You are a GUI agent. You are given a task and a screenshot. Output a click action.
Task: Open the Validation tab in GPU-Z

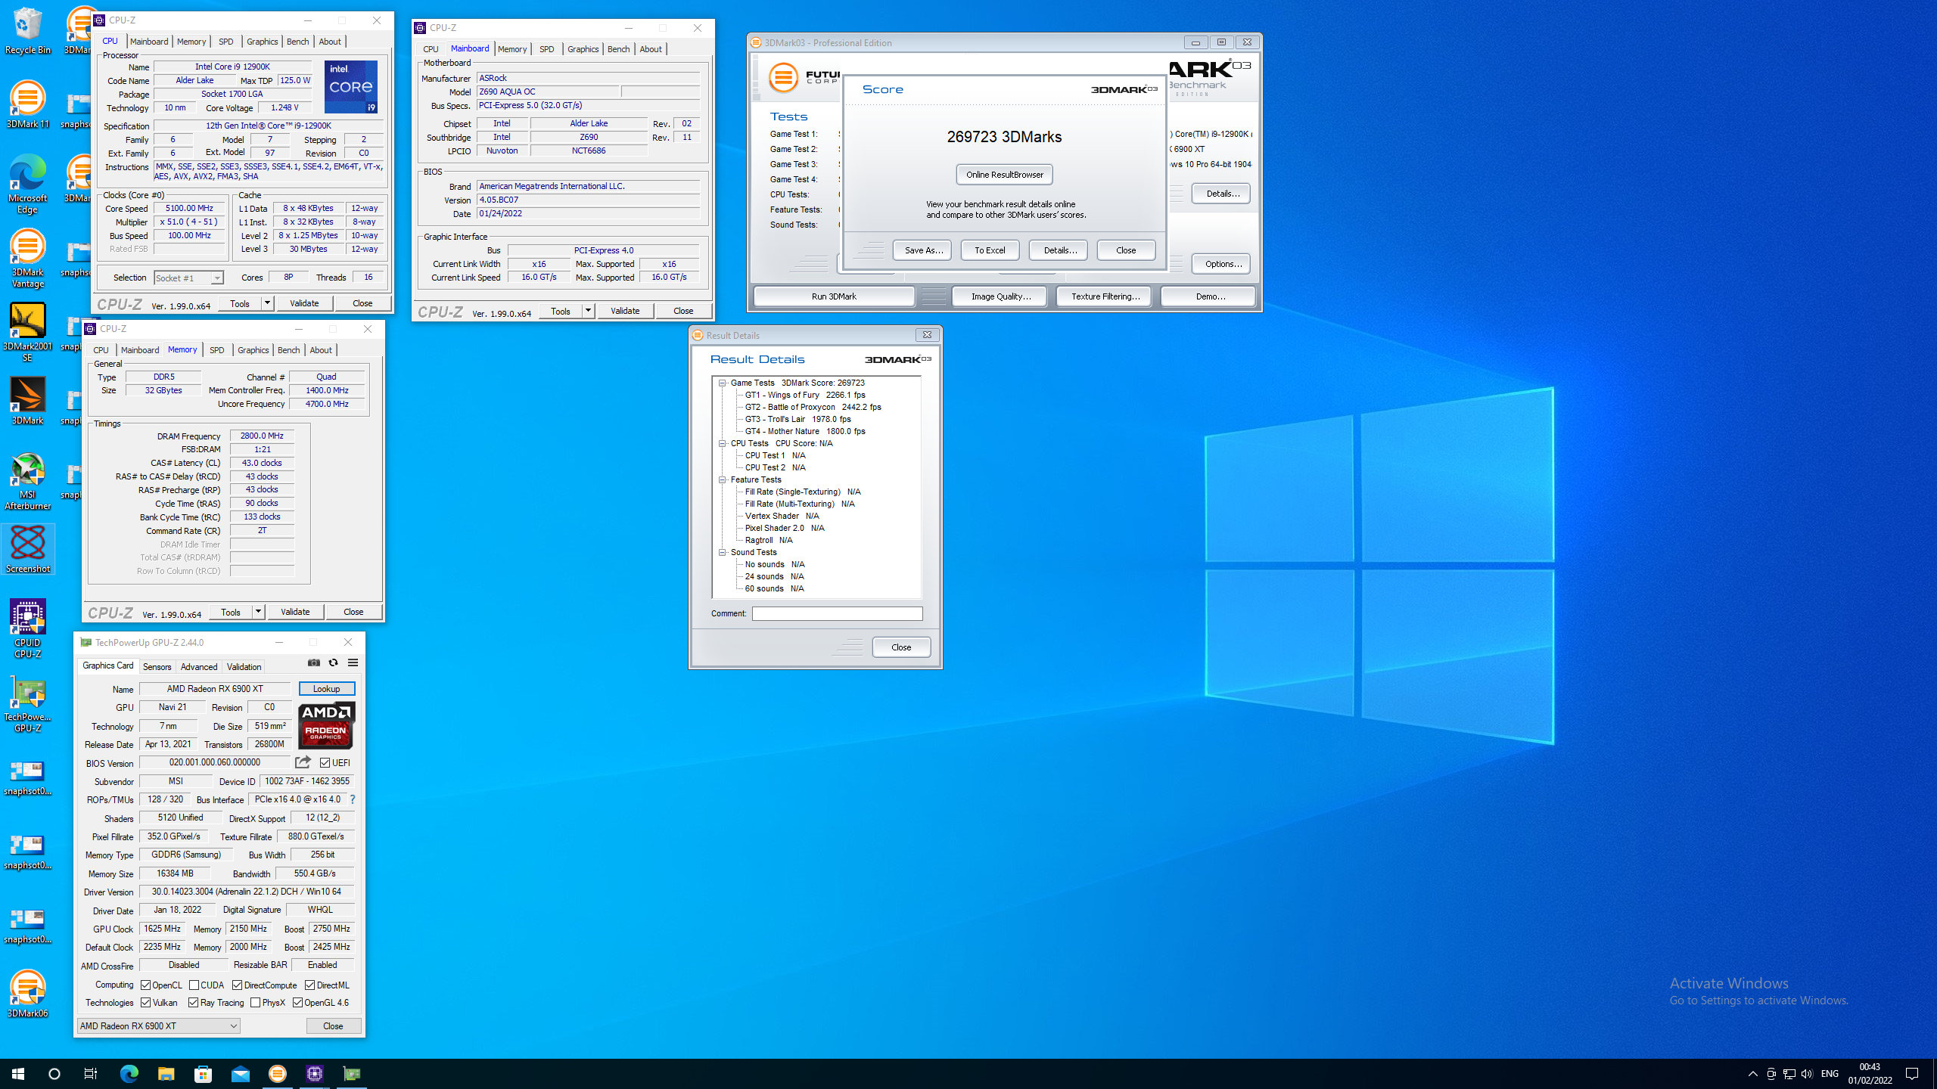(244, 667)
